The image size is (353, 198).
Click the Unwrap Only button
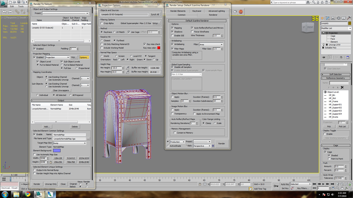[50, 184]
